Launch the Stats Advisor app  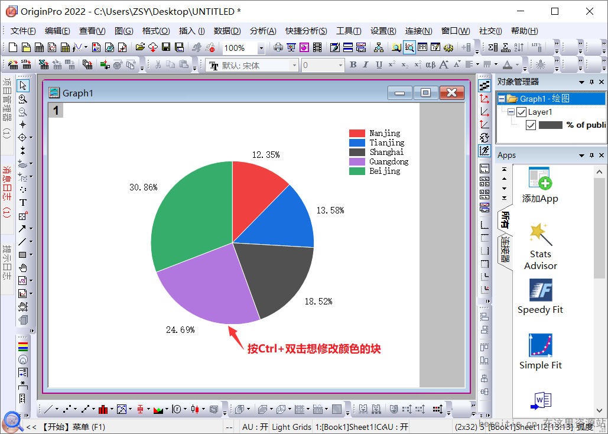click(x=541, y=246)
